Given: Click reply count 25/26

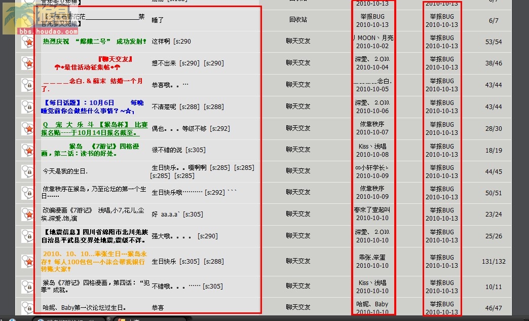Looking at the screenshot, I should click(494, 236).
